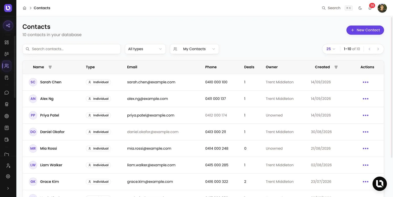The height and width of the screenshot is (197, 393).
Task: Open the Alex Ng contact row
Action: (203, 99)
